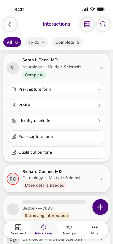The height and width of the screenshot is (244, 113).
Task: Tap the RC avatar with red ring
Action: click(x=13, y=179)
